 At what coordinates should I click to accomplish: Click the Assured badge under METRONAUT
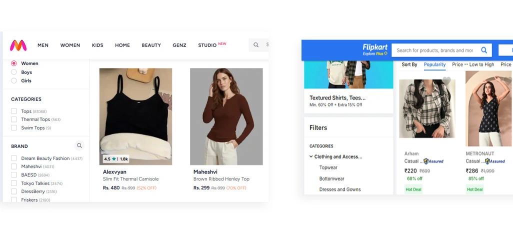(x=495, y=161)
